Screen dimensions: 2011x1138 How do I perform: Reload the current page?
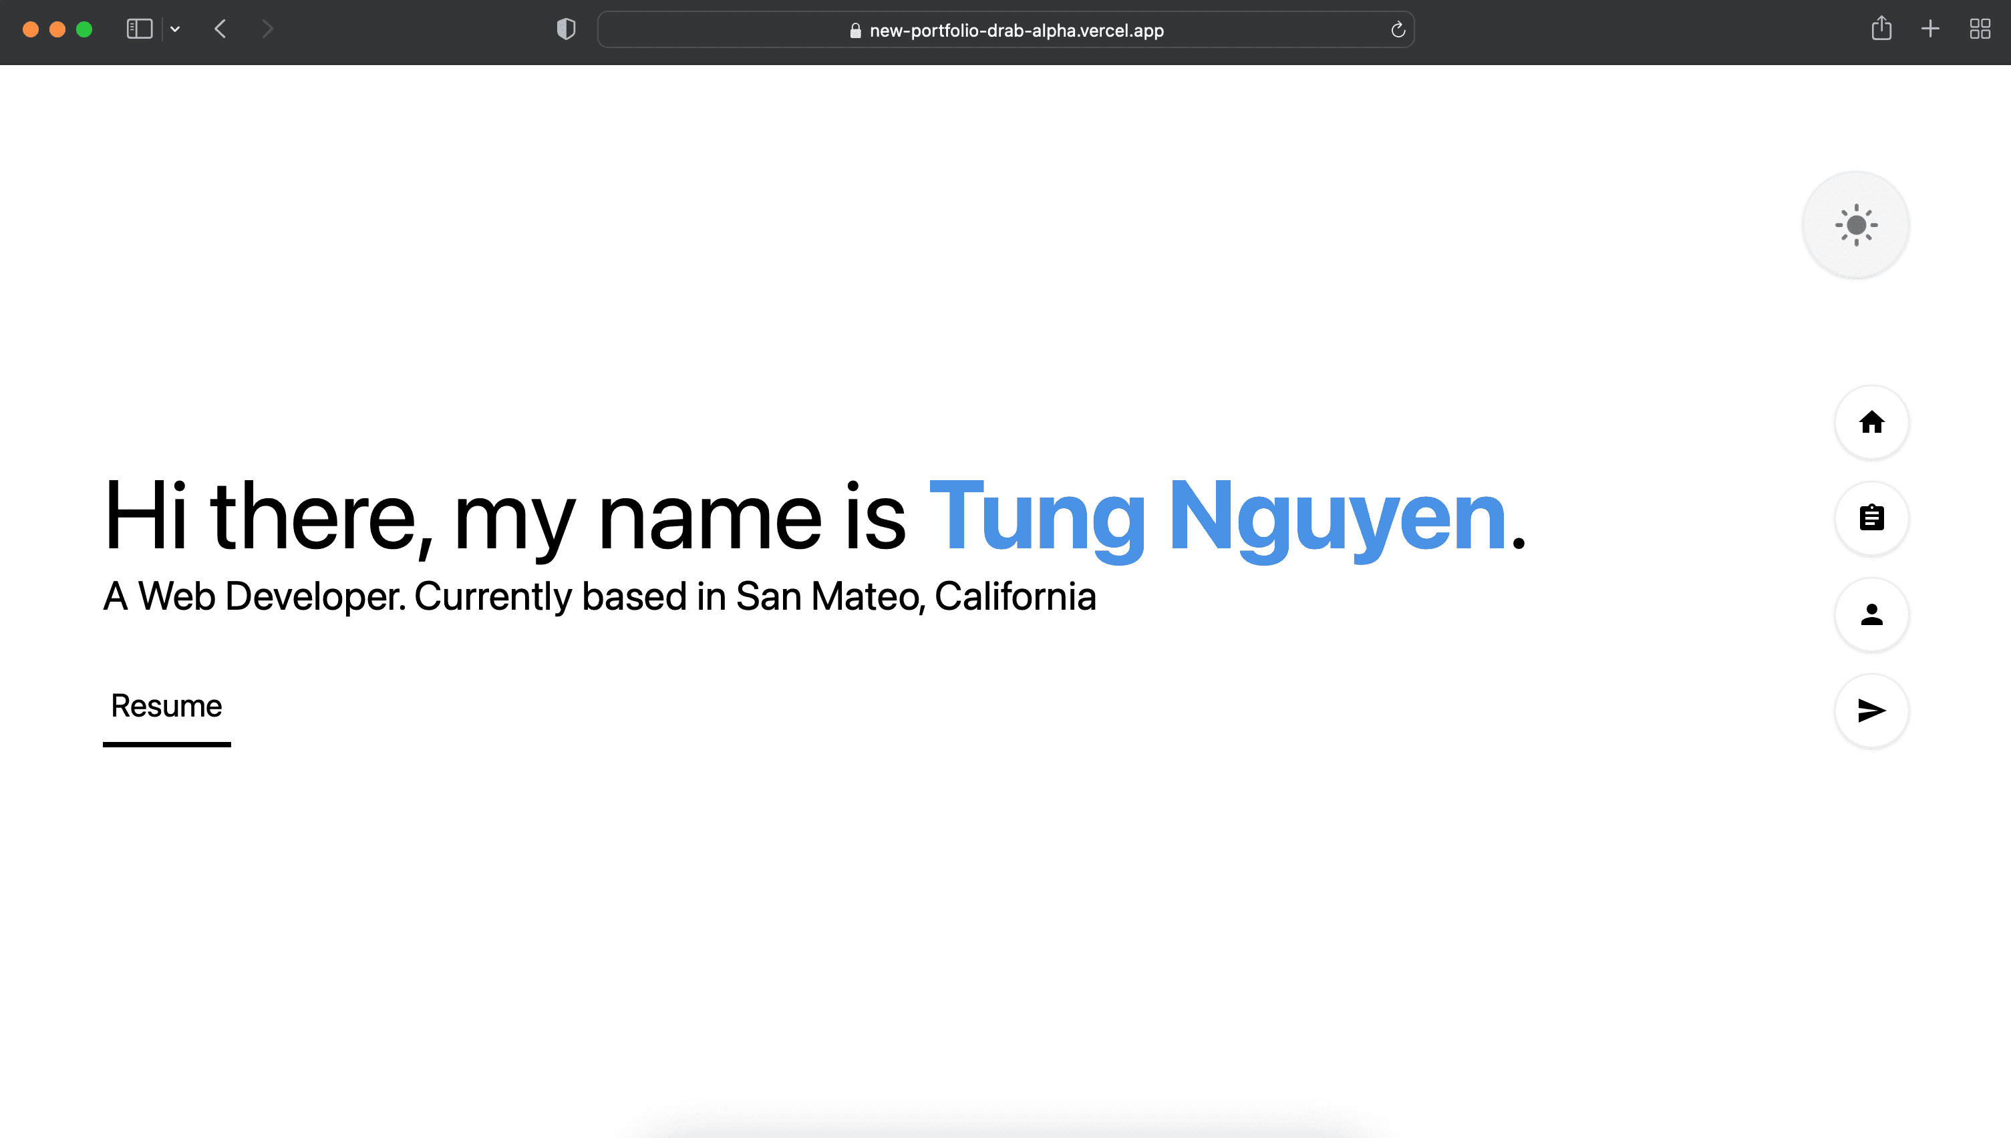[x=1398, y=31]
